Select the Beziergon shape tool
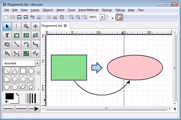The width and height of the screenshot is (181, 120). (7, 44)
